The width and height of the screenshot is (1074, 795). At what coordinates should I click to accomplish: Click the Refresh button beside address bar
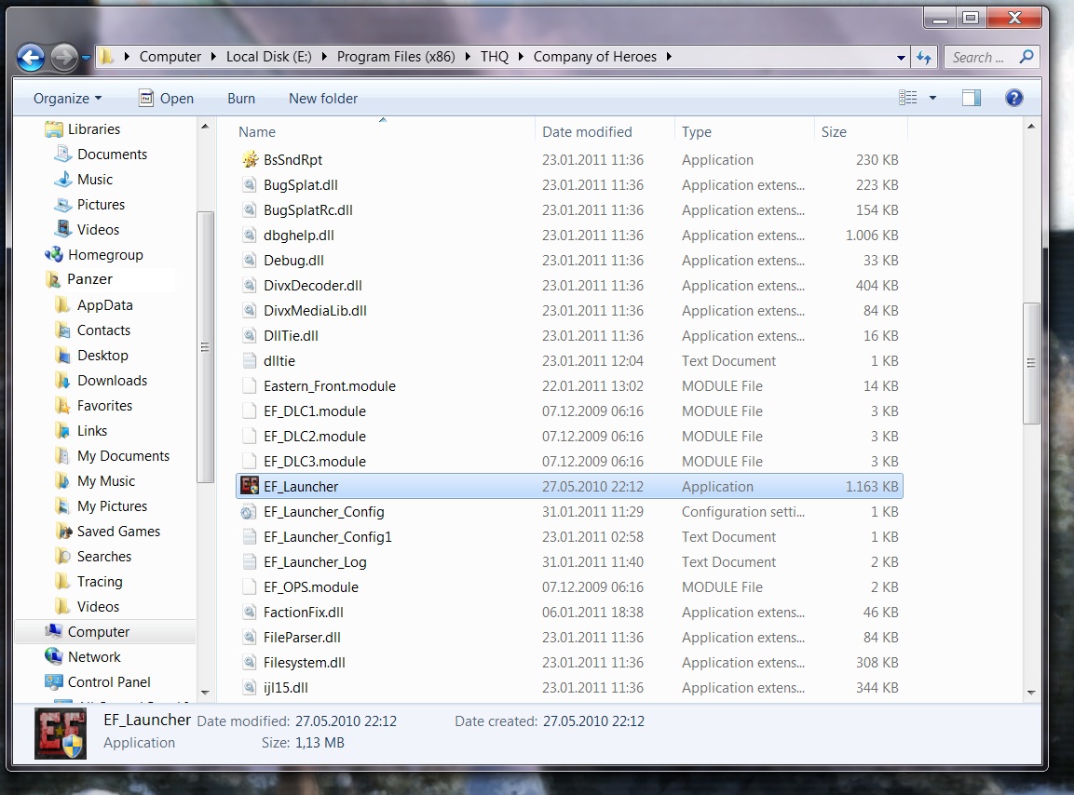pyautogui.click(x=924, y=58)
